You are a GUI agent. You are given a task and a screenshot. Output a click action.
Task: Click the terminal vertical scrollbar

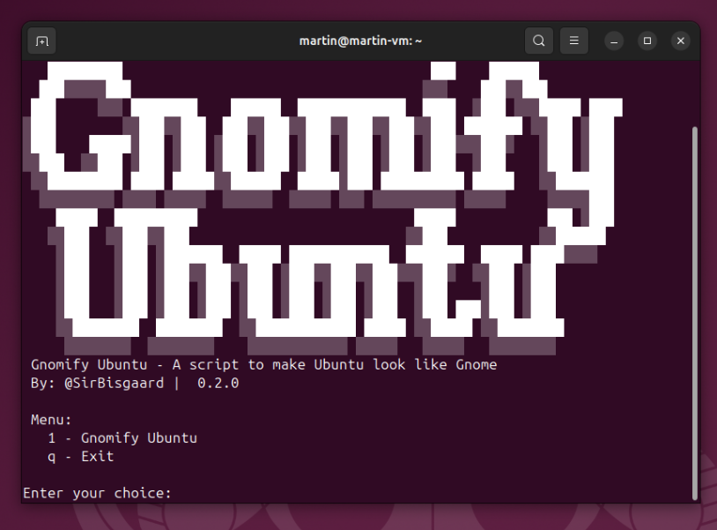[x=695, y=313]
